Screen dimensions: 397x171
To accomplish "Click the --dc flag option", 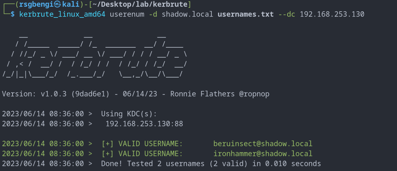I will pos(287,14).
